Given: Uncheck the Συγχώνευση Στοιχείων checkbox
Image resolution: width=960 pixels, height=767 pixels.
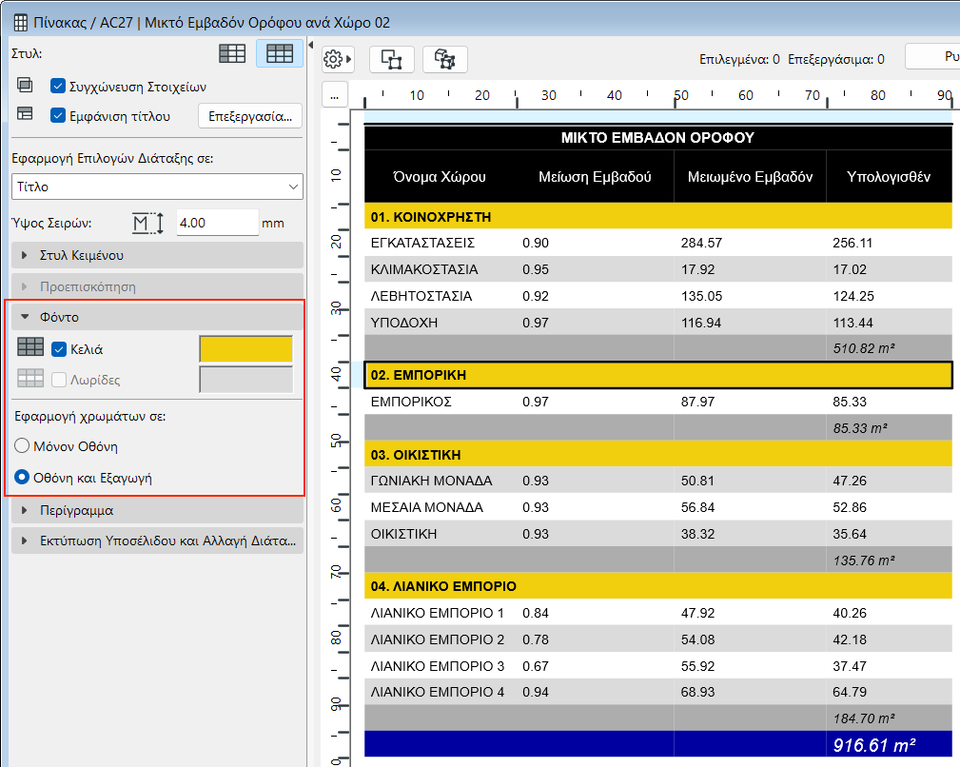Looking at the screenshot, I should pyautogui.click(x=58, y=86).
